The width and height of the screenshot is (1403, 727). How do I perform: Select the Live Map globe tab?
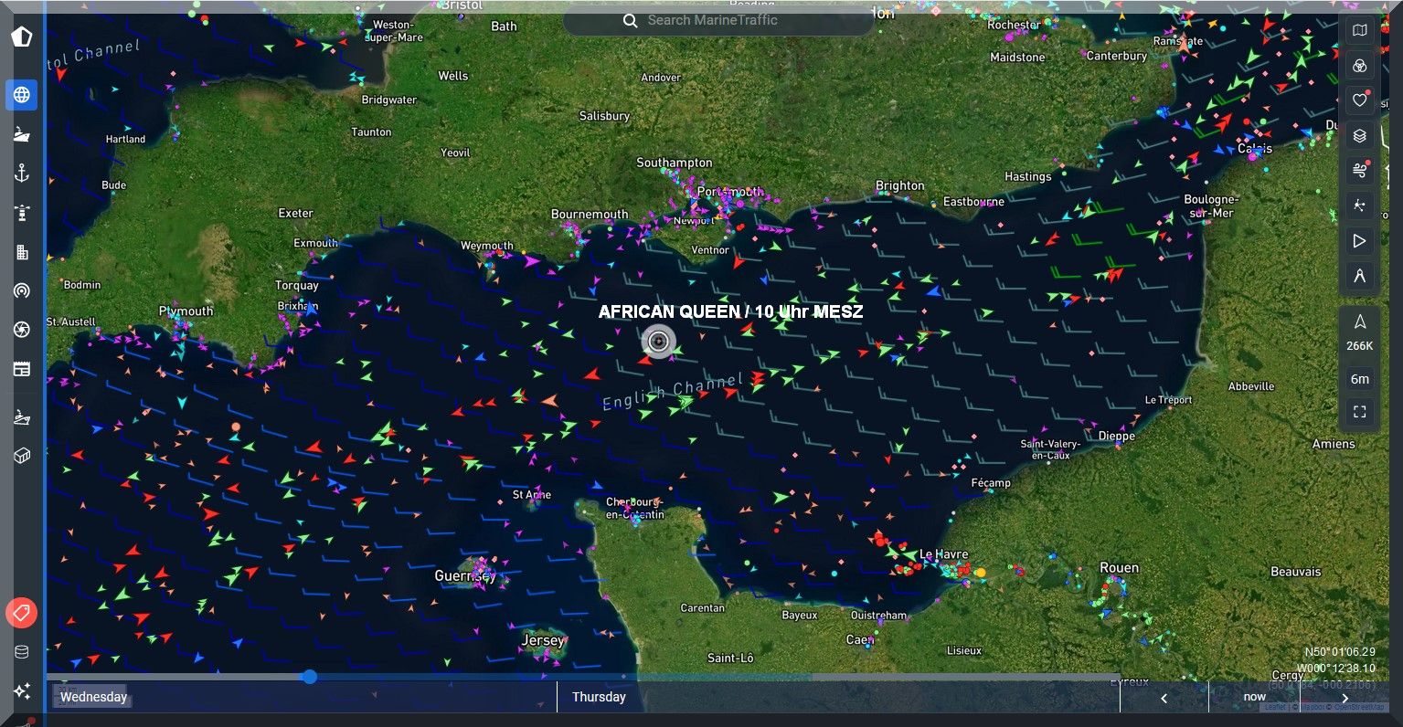click(x=22, y=95)
